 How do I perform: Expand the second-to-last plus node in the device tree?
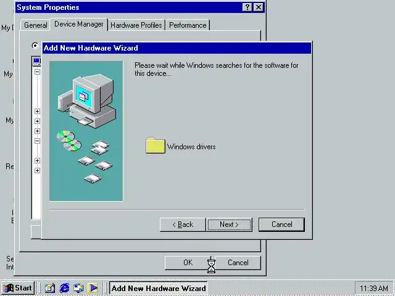click(x=37, y=160)
